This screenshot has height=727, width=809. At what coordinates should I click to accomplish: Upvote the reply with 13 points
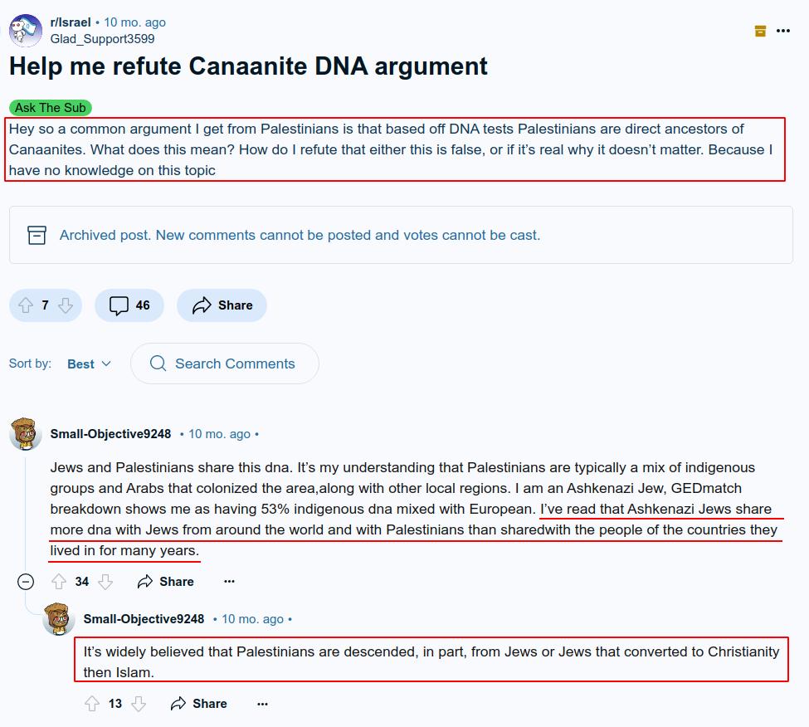coord(92,704)
